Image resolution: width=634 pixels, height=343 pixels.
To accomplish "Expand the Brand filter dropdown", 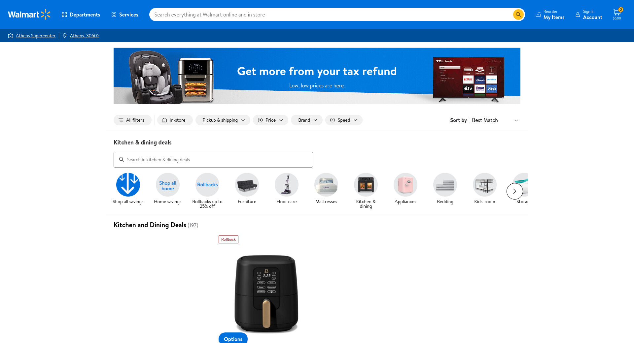I will 307,120.
